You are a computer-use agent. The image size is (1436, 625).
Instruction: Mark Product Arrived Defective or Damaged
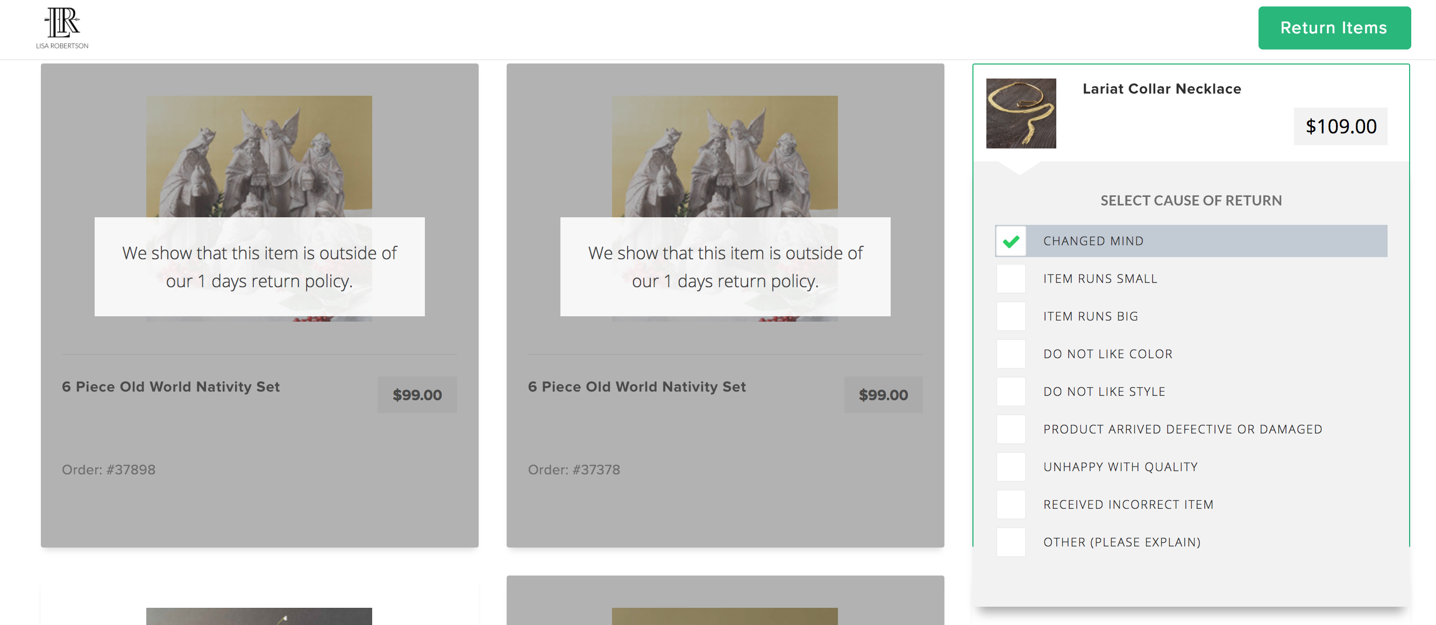[x=1011, y=429]
